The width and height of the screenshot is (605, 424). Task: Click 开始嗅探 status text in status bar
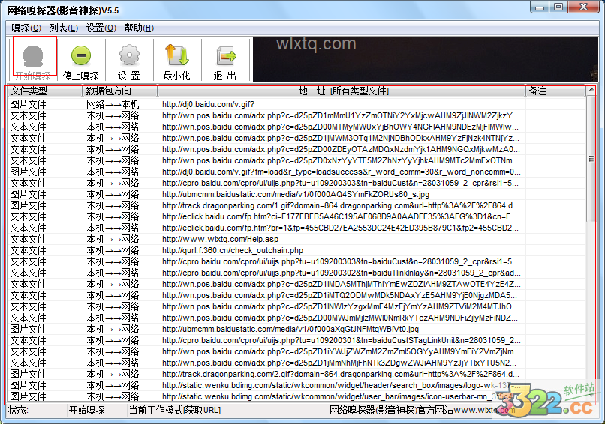pyautogui.click(x=87, y=410)
